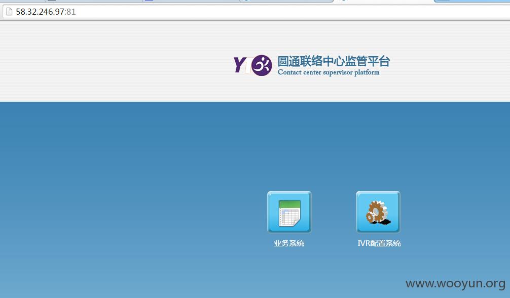Click the IVR配置系统 text label

[379, 243]
